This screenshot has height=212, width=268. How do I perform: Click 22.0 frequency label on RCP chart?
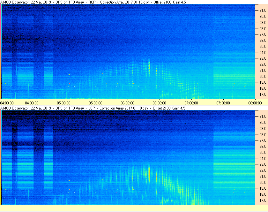click(x=263, y=64)
